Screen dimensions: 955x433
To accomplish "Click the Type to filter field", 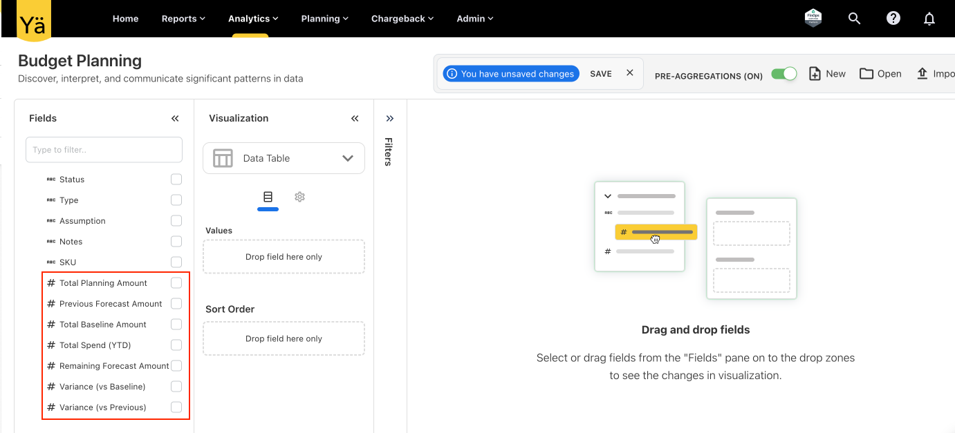I will click(x=104, y=150).
